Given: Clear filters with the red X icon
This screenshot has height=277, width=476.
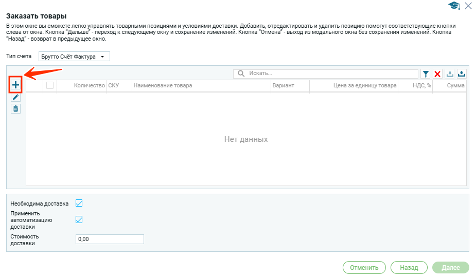Looking at the screenshot, I should 437,74.
